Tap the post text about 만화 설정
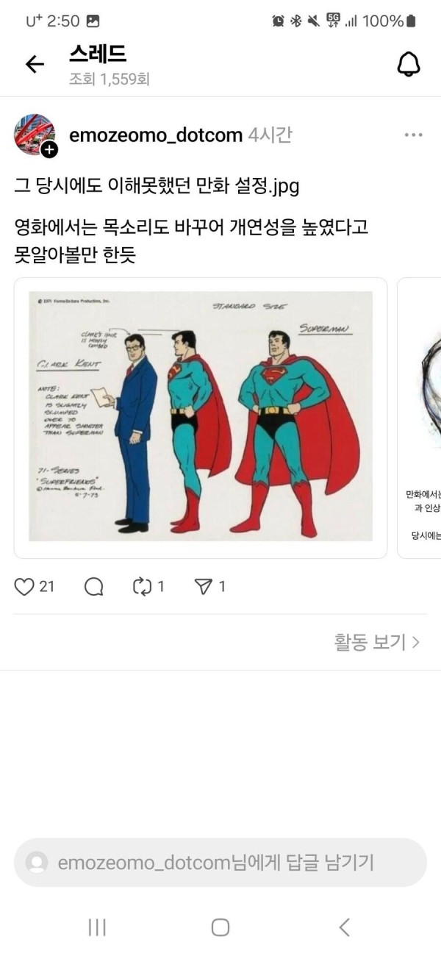 point(157,185)
